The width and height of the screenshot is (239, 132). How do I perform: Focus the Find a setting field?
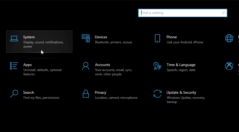[x=183, y=13]
